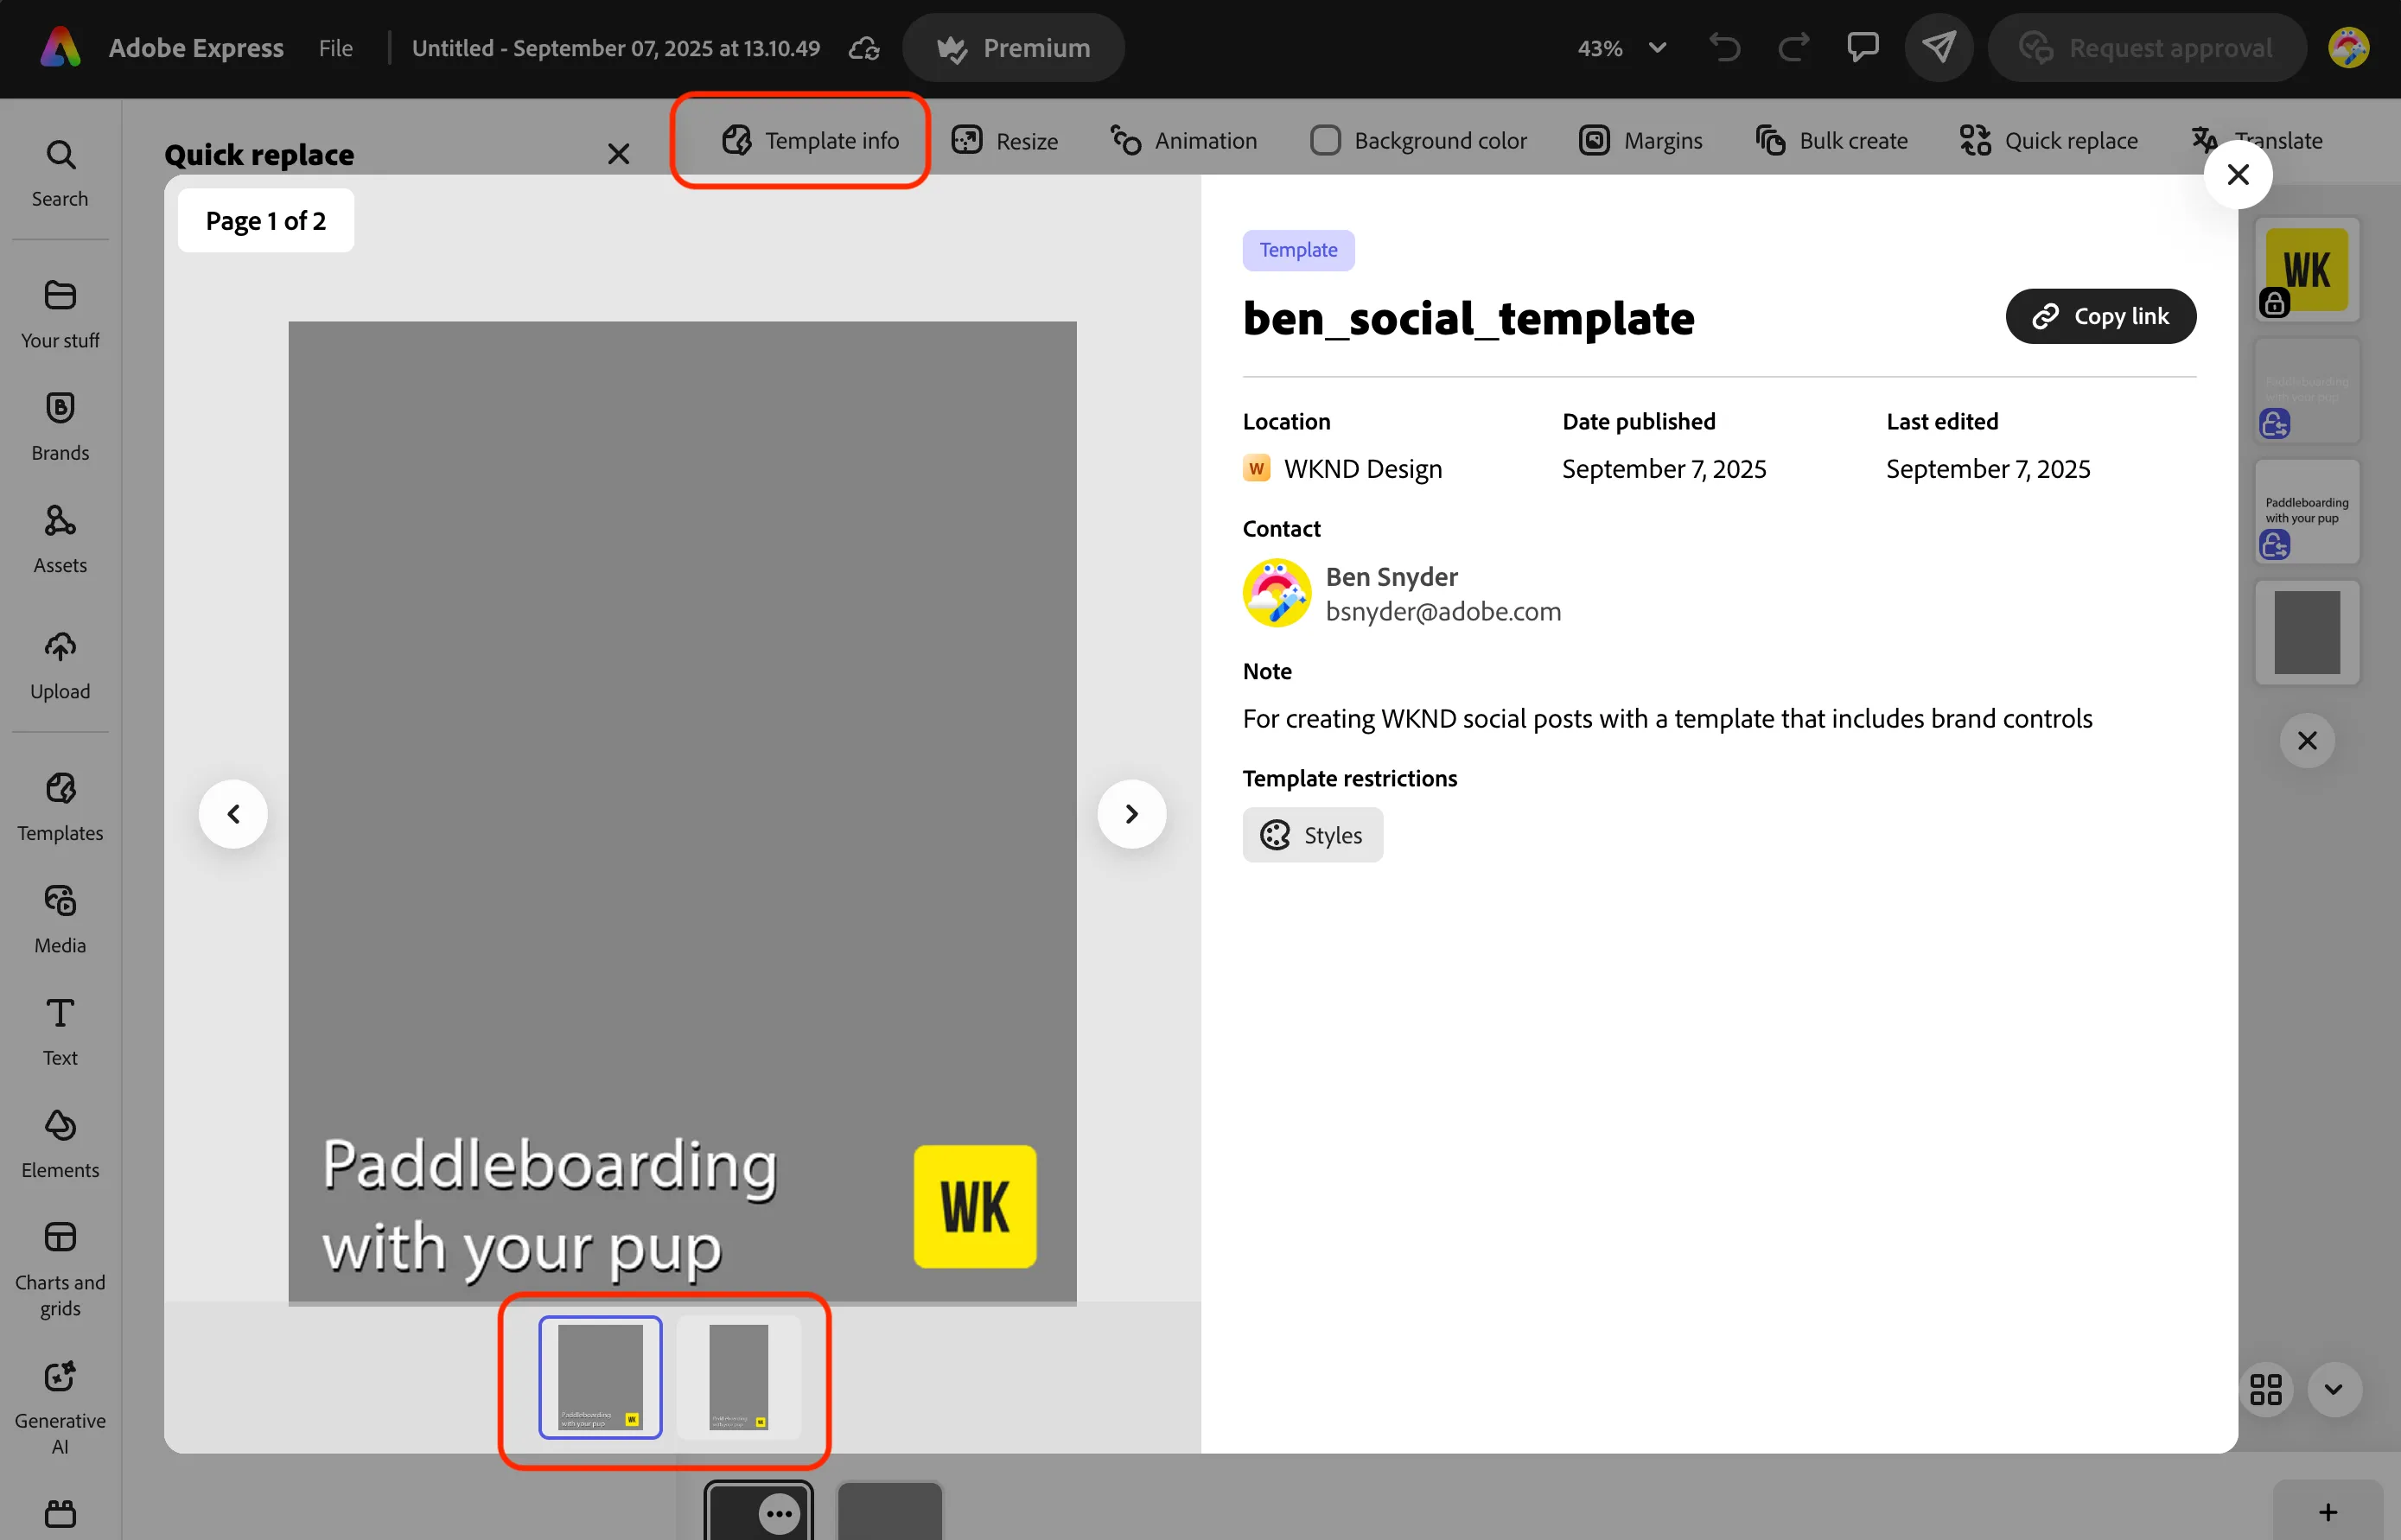The width and height of the screenshot is (2401, 1540).
Task: Select the first page thumbnail in dialog
Action: 600,1377
